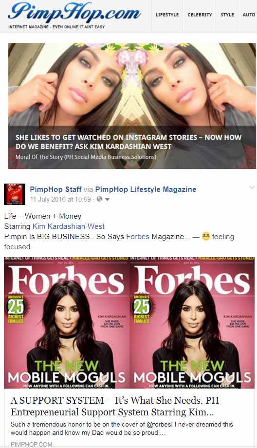Click the public globe privacy icon
Image resolution: width=257 pixels, height=448 pixels.
coord(99,199)
